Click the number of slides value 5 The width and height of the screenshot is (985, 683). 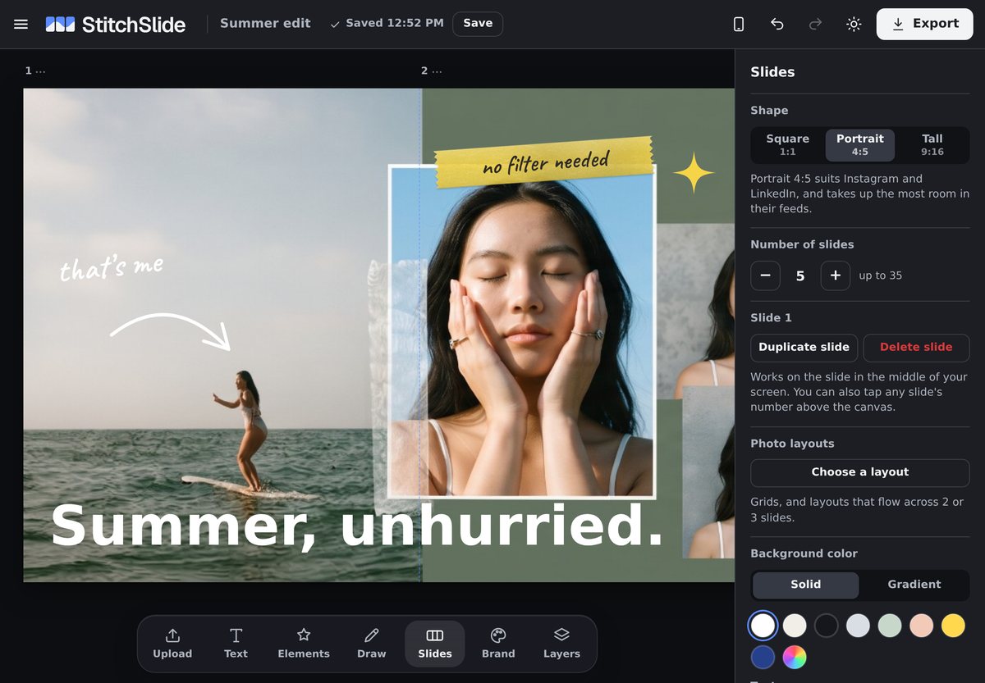pyautogui.click(x=800, y=275)
